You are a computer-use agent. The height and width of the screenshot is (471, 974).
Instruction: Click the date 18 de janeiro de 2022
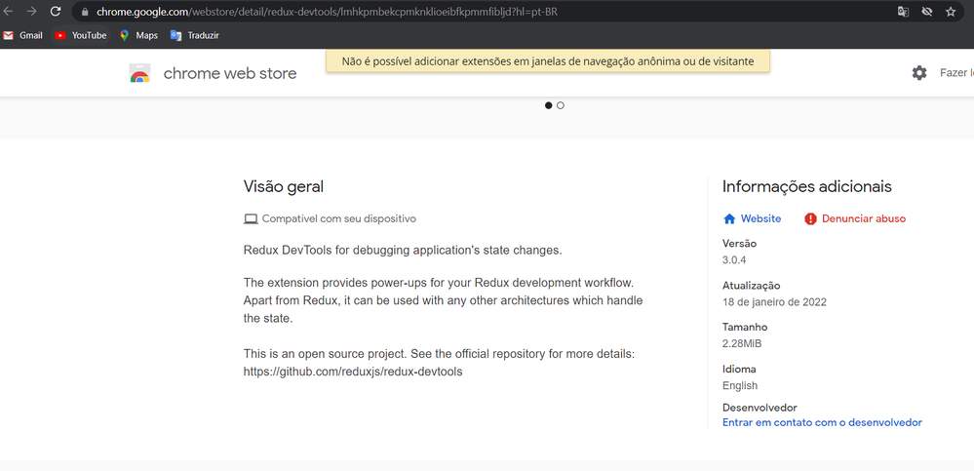coord(774,302)
